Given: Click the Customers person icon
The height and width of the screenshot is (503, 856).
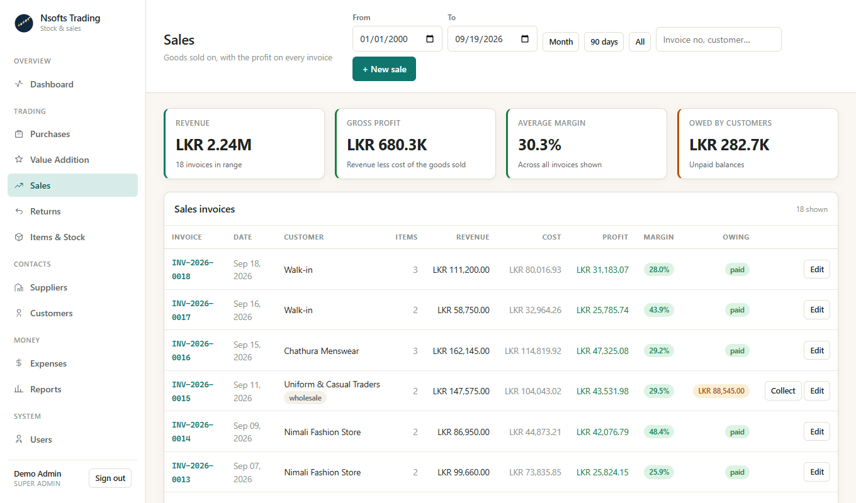Looking at the screenshot, I should pyautogui.click(x=19, y=313).
